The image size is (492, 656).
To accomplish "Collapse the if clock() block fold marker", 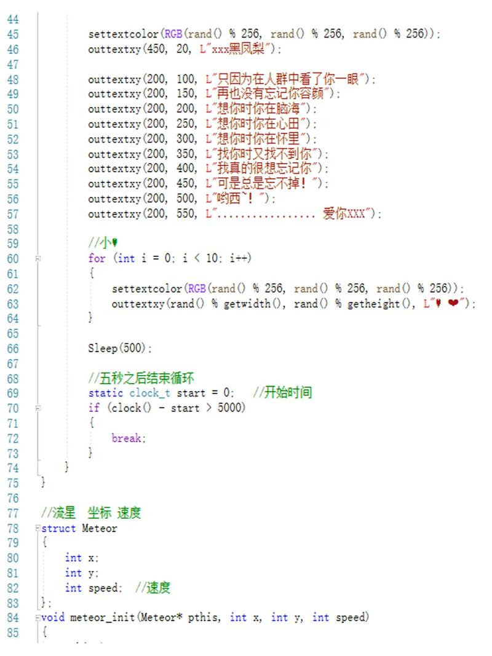I will pos(38,408).
